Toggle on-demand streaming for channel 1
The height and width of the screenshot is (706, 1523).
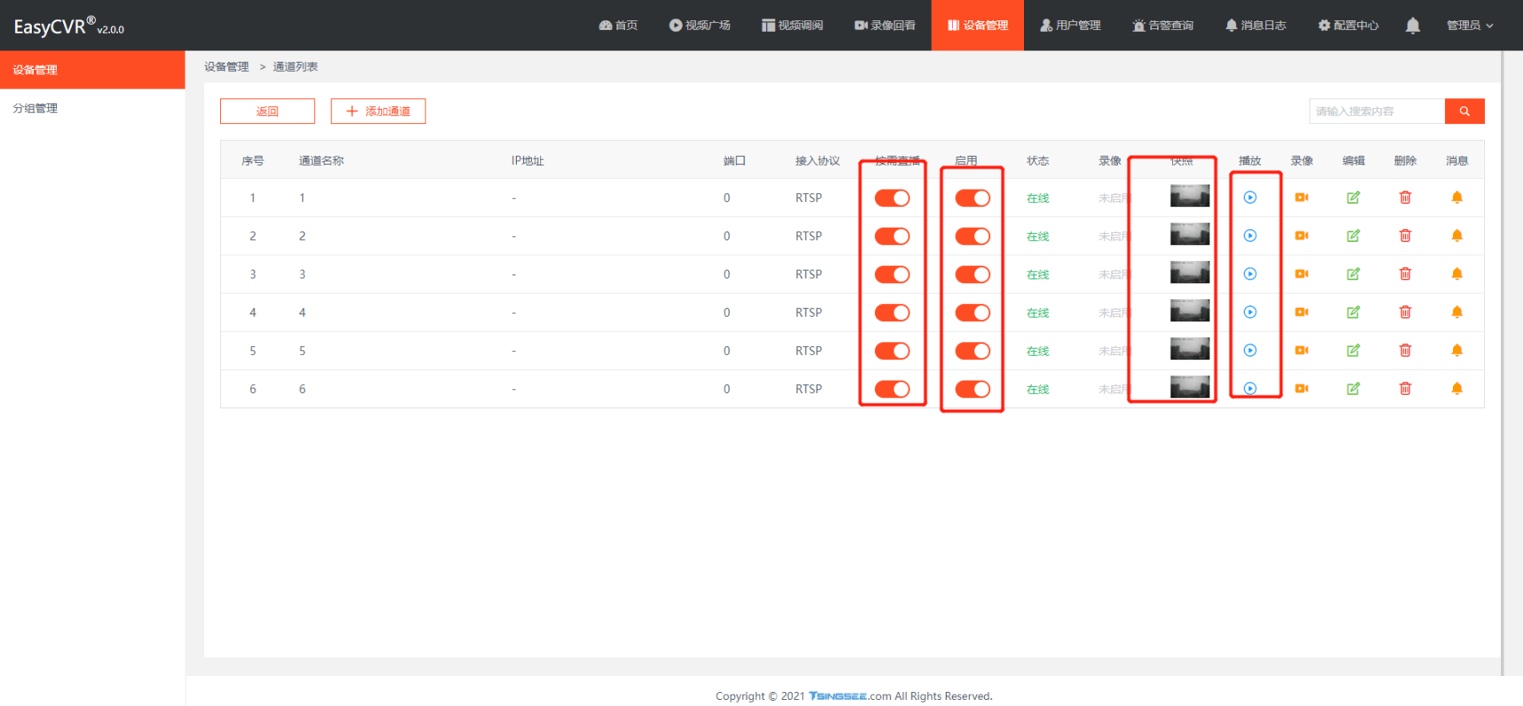click(892, 198)
